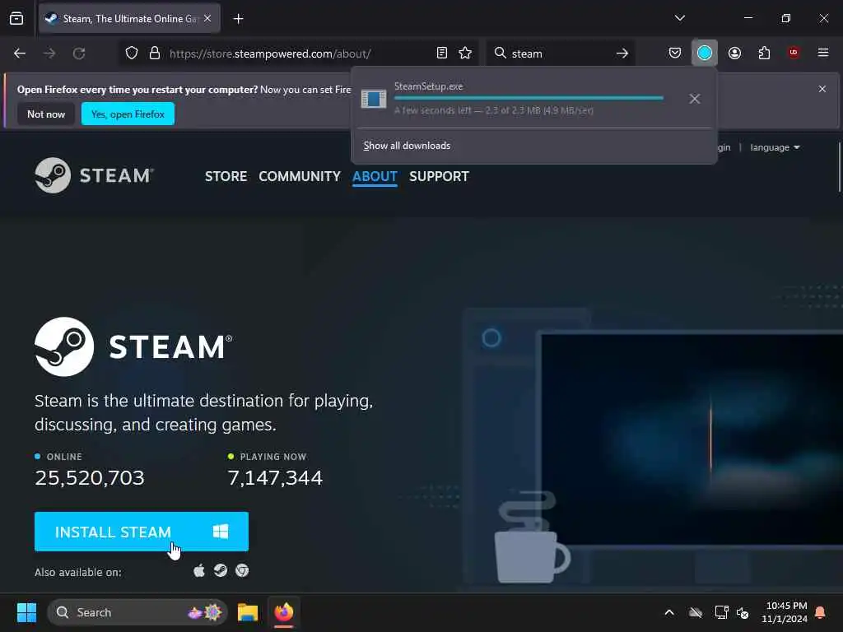Open the SUPPORT menu item
Viewport: 843px width, 632px height.
click(440, 176)
